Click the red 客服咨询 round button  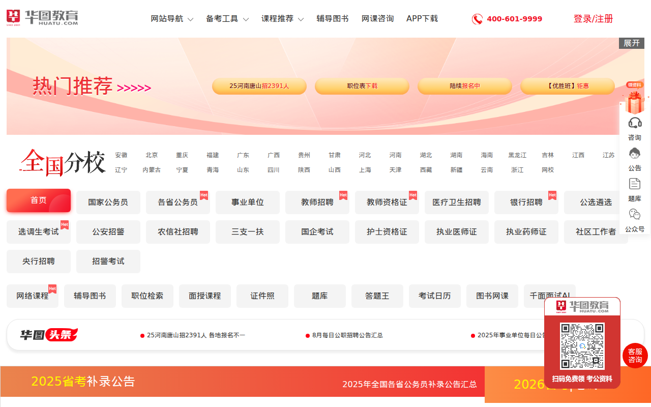pos(635,356)
